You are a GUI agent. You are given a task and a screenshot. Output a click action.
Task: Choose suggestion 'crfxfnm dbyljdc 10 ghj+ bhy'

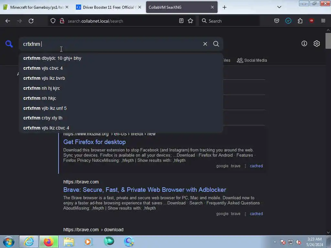121,58
